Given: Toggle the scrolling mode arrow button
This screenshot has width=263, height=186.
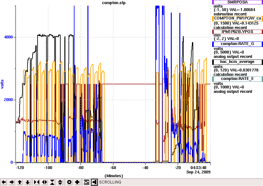Looking at the screenshot, I should (94, 182).
